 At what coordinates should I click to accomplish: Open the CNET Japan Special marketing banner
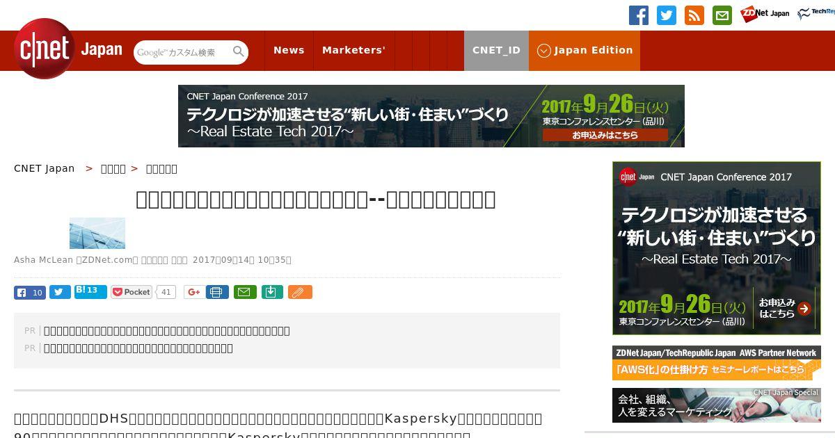point(717,405)
